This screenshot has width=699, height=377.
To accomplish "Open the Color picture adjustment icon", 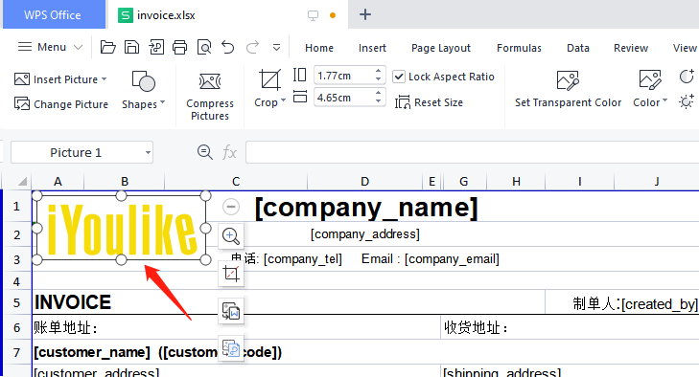I will 650,80.
